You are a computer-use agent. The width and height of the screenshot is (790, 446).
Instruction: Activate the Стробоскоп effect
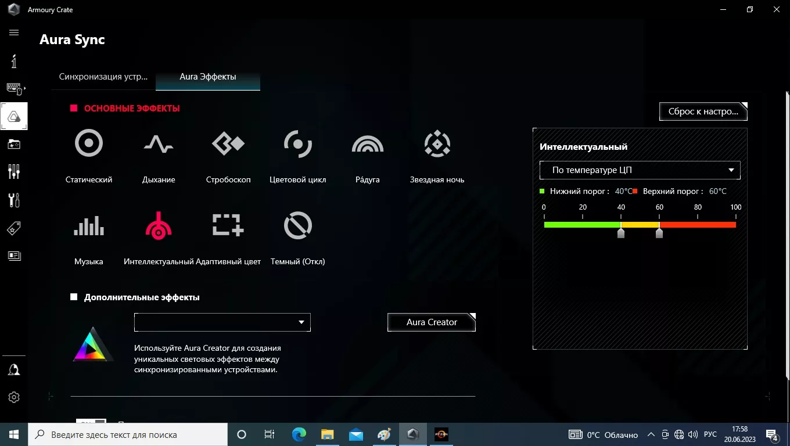(228, 156)
